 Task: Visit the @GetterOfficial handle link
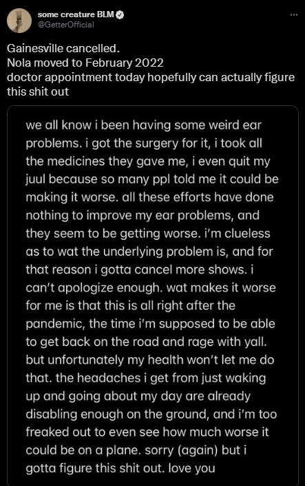(66, 25)
